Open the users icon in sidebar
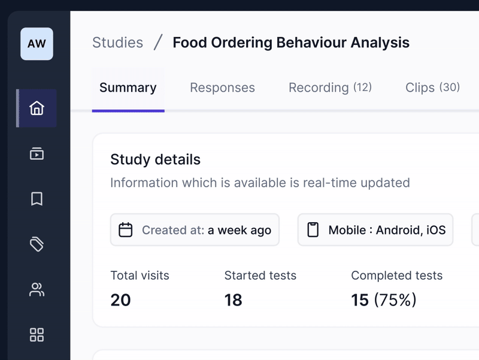Image resolution: width=479 pixels, height=360 pixels. pyautogui.click(x=37, y=290)
